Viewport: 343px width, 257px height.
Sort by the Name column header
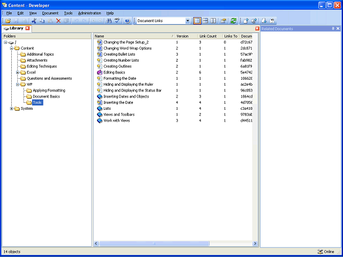click(x=135, y=36)
